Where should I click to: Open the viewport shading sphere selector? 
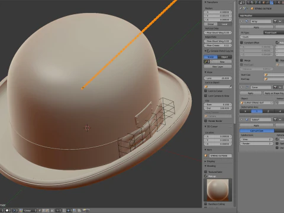(x=8, y=211)
